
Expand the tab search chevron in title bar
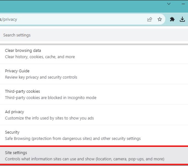click(x=169, y=4)
